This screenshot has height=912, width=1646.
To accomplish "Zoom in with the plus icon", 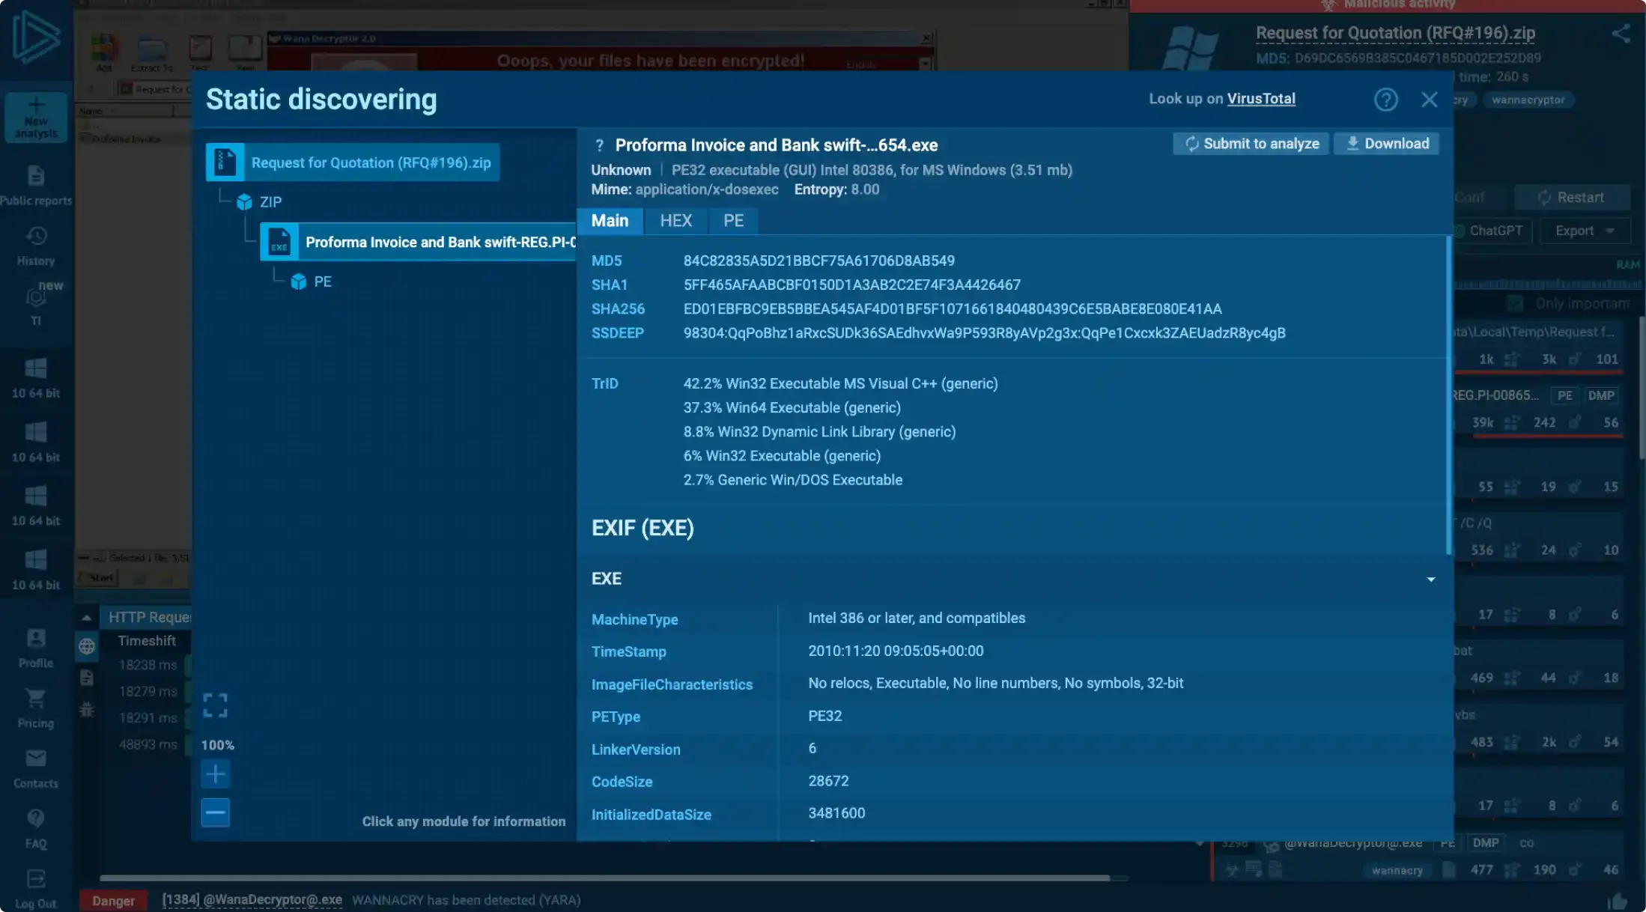I will [x=215, y=774].
